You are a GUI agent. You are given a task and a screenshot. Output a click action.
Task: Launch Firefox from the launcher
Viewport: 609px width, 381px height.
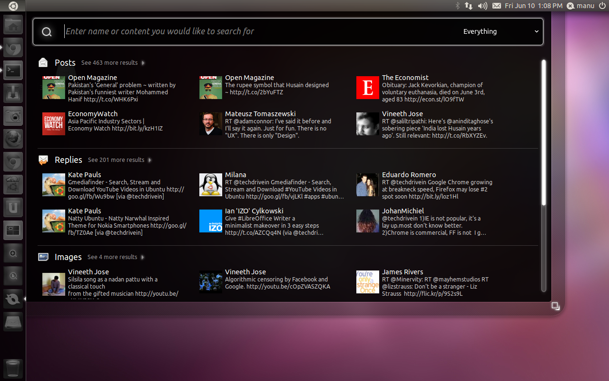click(13, 139)
